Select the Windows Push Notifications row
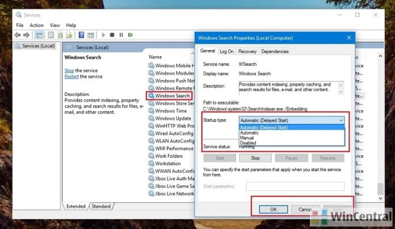This screenshot has height=229, width=395. [x=171, y=81]
